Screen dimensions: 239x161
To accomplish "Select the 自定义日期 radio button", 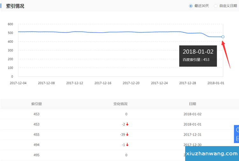I will click(216, 6).
